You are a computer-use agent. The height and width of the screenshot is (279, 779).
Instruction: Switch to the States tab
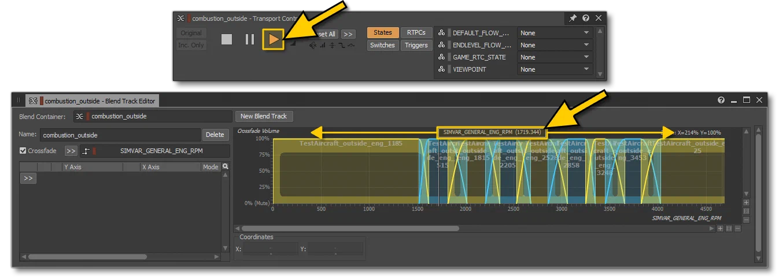(383, 33)
